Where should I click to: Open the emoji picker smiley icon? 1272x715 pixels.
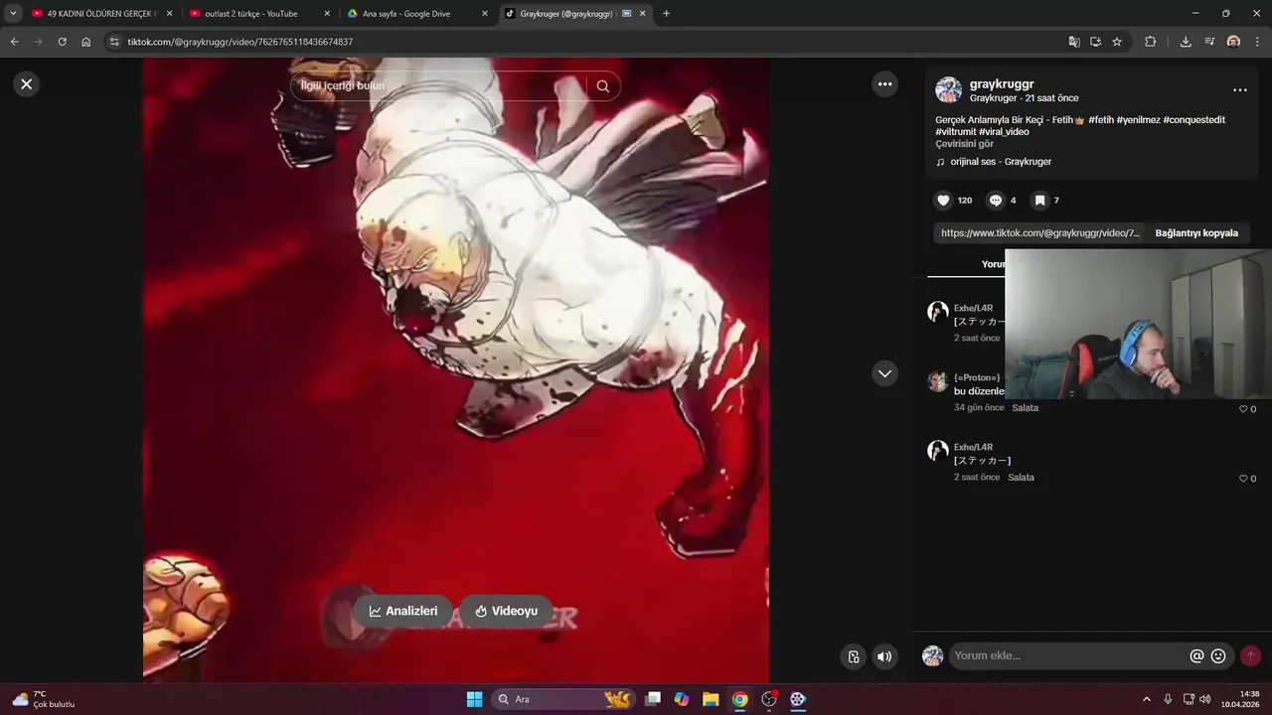1218,656
